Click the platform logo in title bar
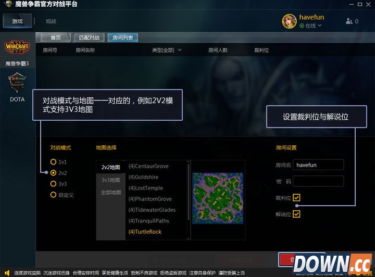This screenshot has width=375, height=277. click(x=8, y=4)
